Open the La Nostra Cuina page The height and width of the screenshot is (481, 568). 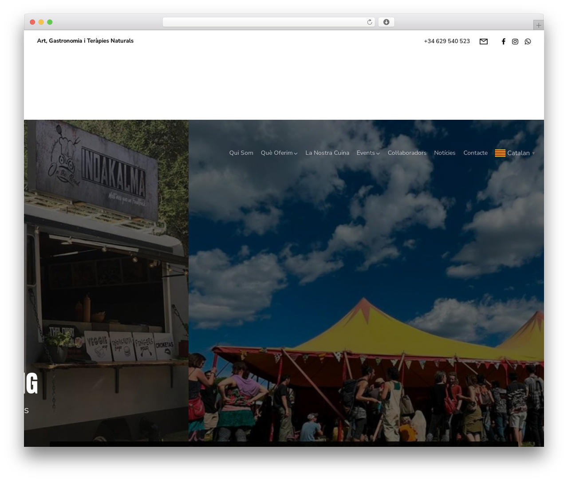coord(327,153)
